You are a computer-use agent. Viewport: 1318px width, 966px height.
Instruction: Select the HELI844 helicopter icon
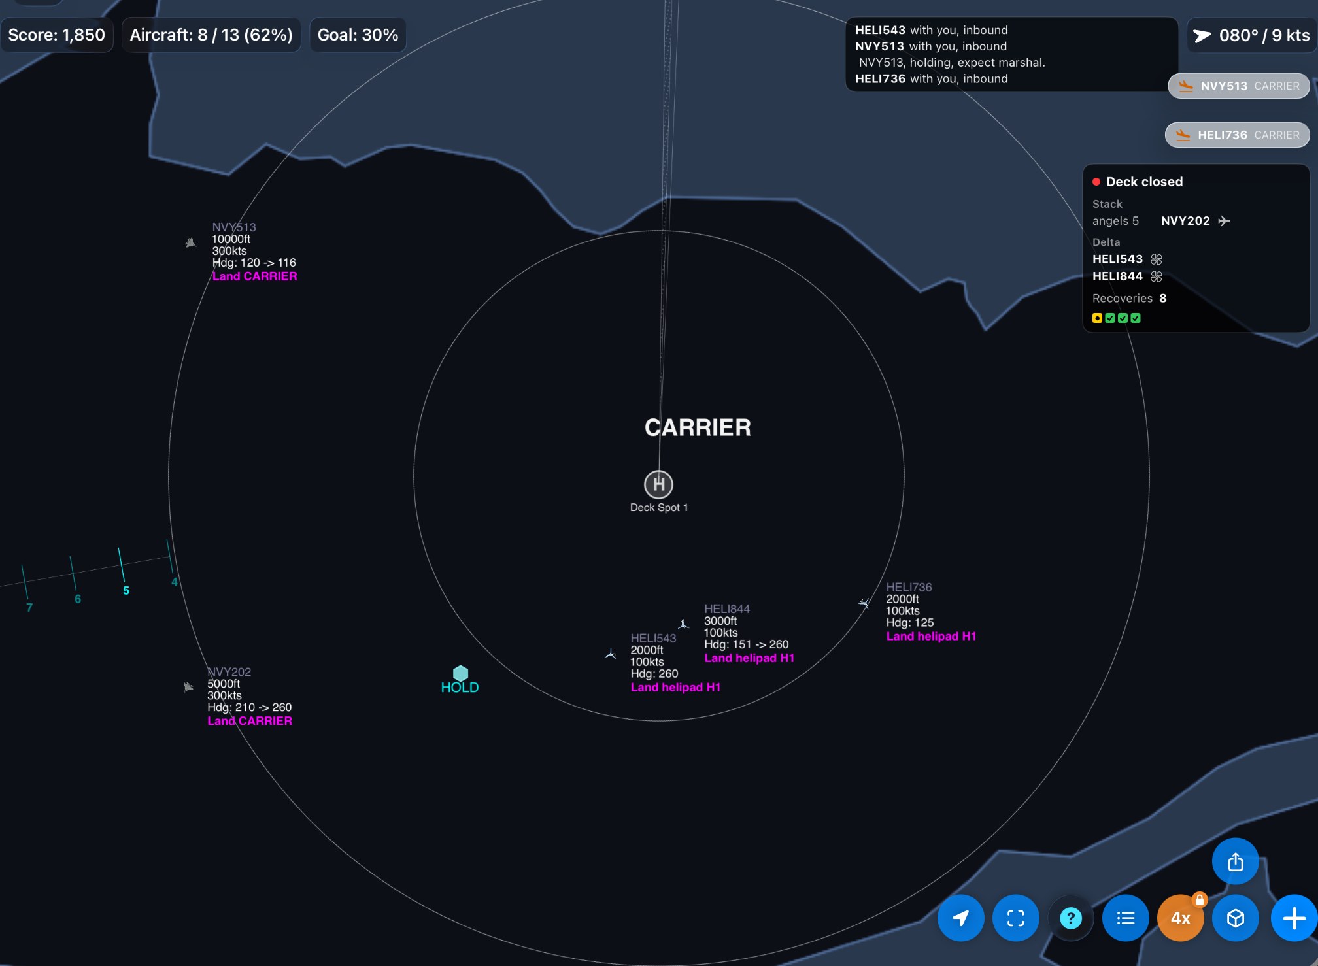(683, 624)
